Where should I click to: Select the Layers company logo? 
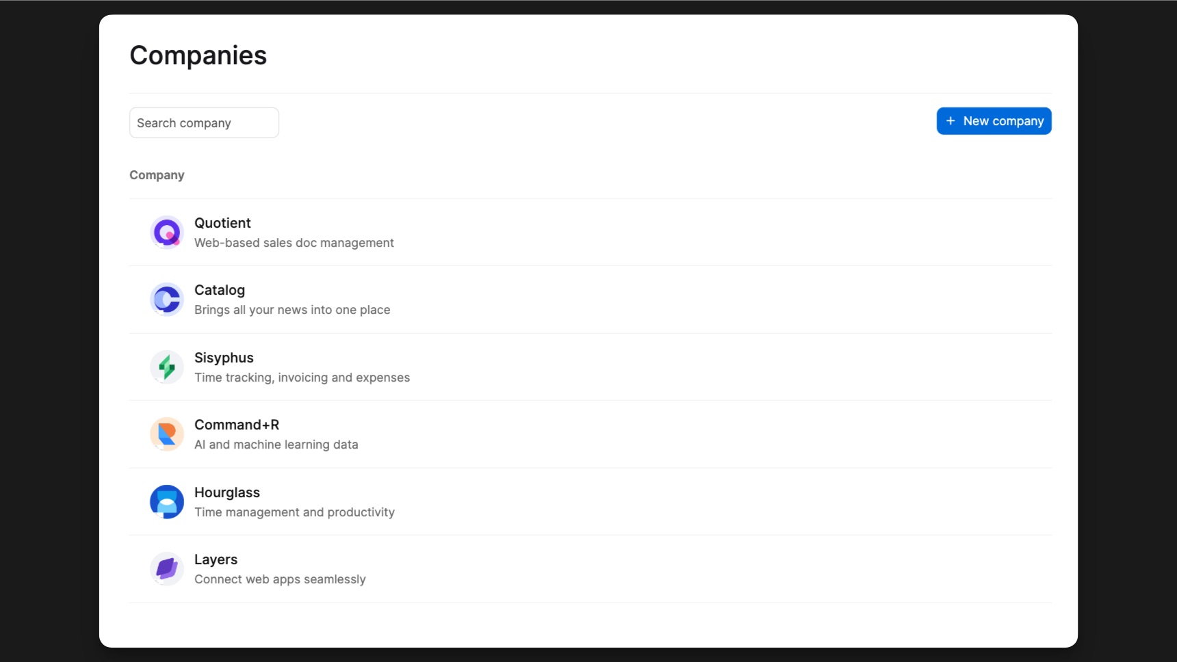click(166, 568)
